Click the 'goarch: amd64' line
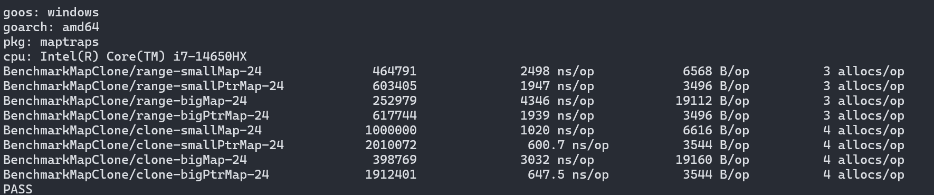 coord(51,27)
